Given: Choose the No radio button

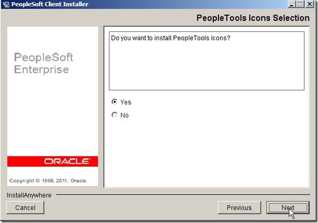Looking at the screenshot, I should 114,115.
